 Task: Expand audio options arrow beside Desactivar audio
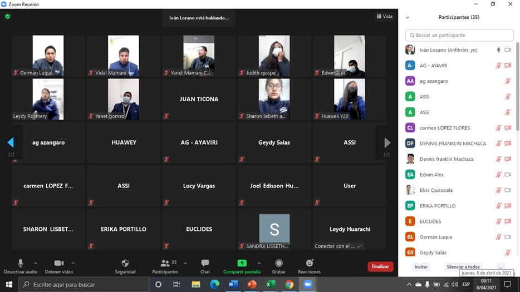[36, 263]
